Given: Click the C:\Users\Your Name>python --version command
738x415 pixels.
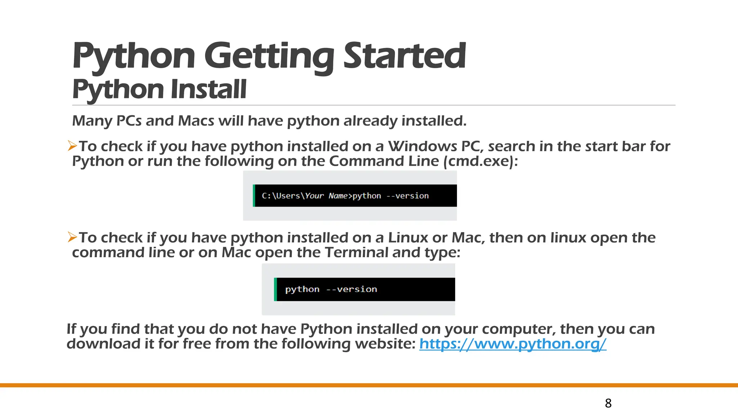Looking at the screenshot, I should pos(345,196).
